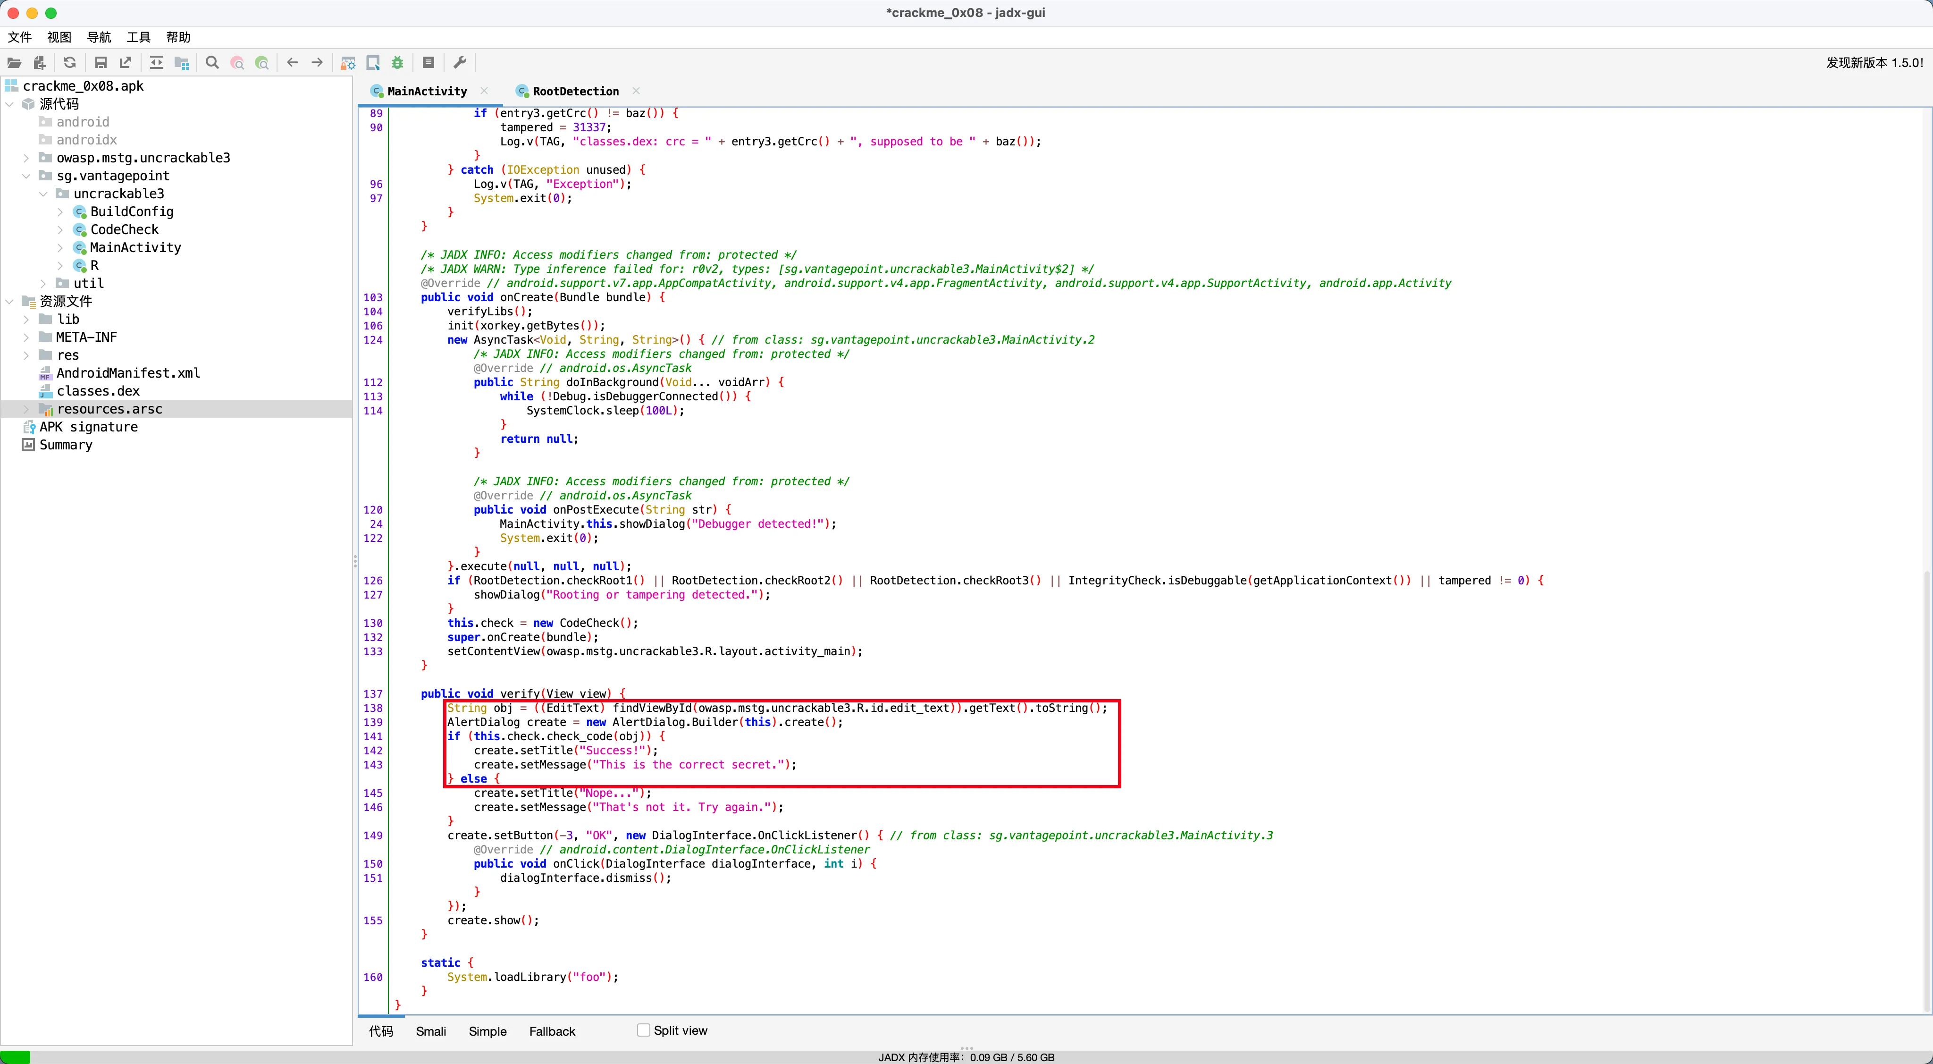Viewport: 1933px width, 1064px height.
Task: Collapse the 资源文件 resources tree node
Action: click(x=10, y=302)
